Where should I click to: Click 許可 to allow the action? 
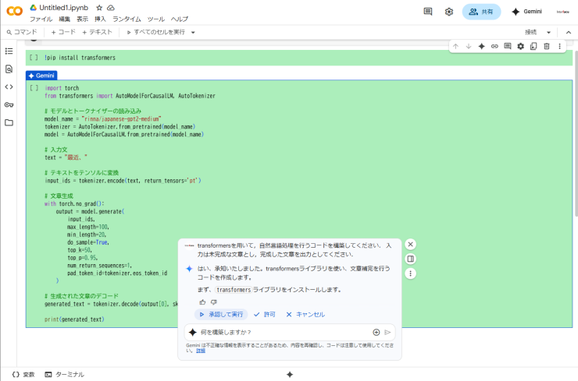[x=265, y=315]
